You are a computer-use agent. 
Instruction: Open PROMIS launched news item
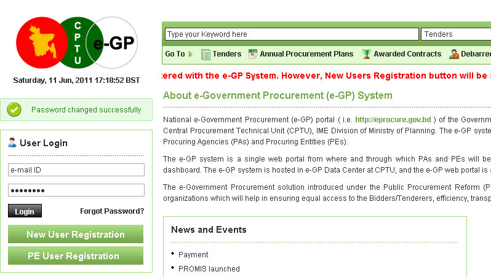coord(209,269)
